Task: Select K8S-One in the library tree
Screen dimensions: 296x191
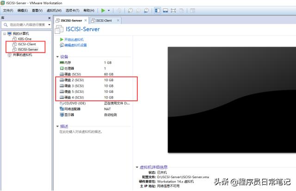Action: (25, 39)
